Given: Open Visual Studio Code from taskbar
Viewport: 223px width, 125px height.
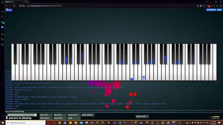Looking at the screenshot, I should 120,123.
